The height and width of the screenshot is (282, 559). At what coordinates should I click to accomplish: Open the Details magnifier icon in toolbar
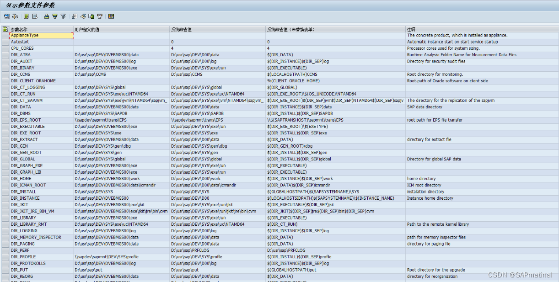(x=7, y=16)
